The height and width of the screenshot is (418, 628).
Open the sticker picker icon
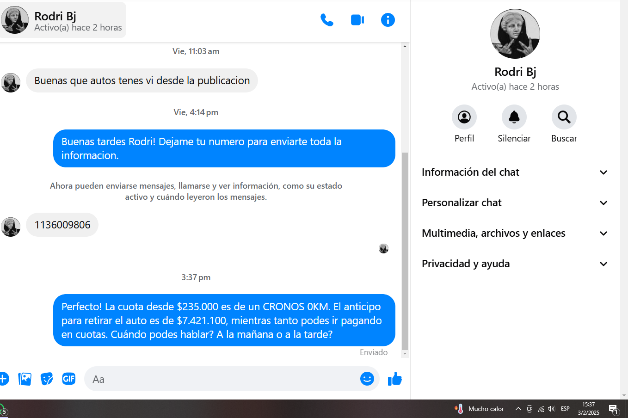[x=47, y=379]
